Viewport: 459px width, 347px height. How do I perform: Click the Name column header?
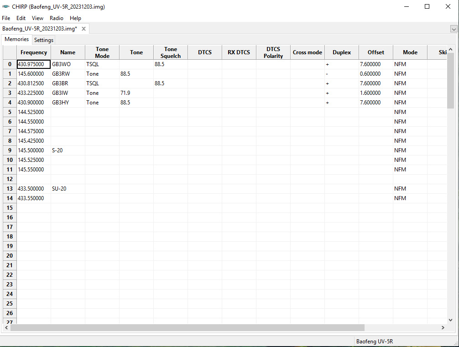click(x=68, y=52)
